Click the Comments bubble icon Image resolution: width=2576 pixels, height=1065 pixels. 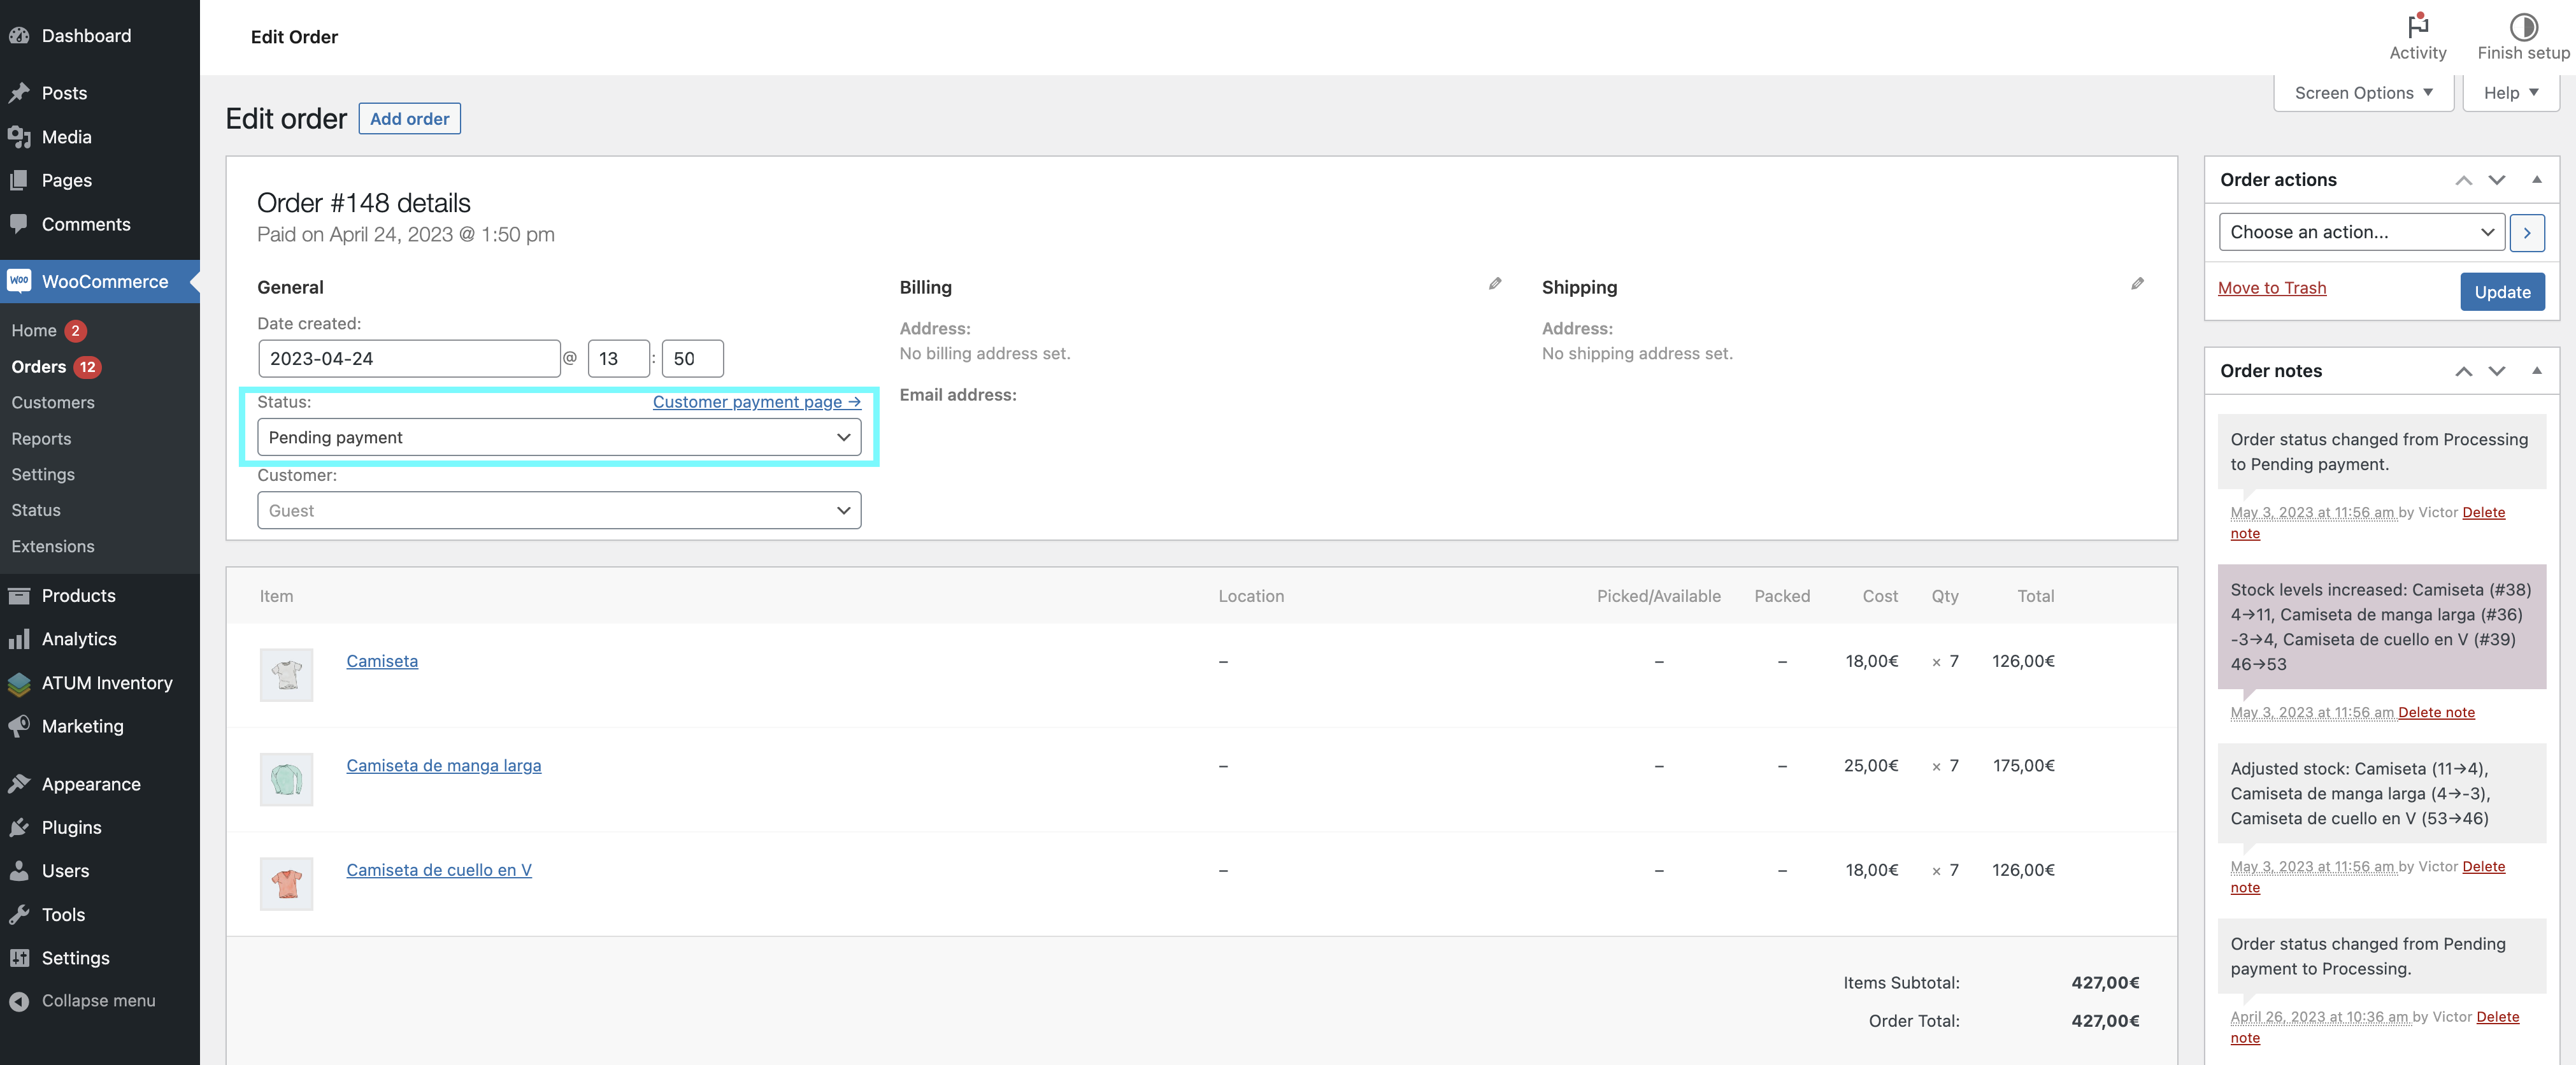tap(19, 224)
